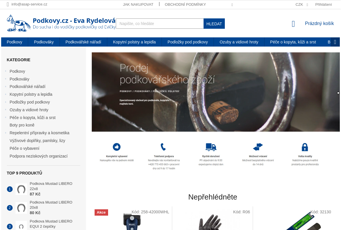Expand Podložky pod podkovy sidebar bullet
This screenshot has width=345, height=230.
[x=5, y=102]
